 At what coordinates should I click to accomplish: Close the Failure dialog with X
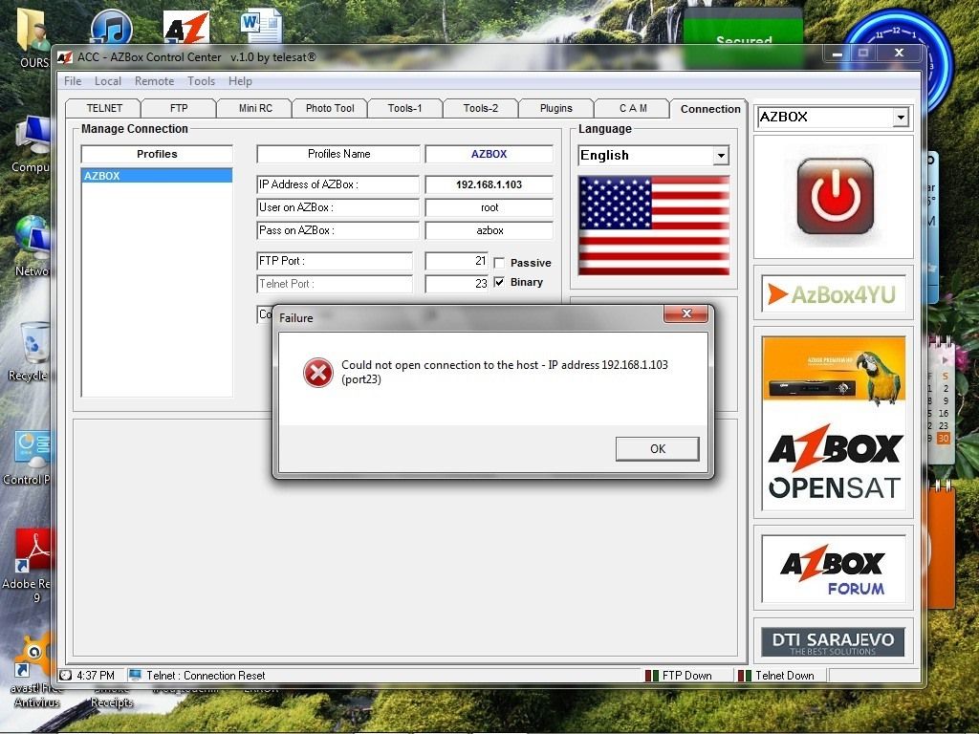tap(685, 313)
